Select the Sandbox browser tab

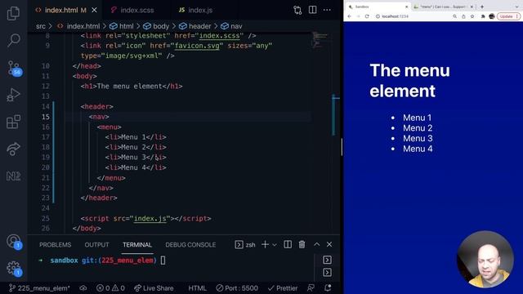tap(378, 7)
